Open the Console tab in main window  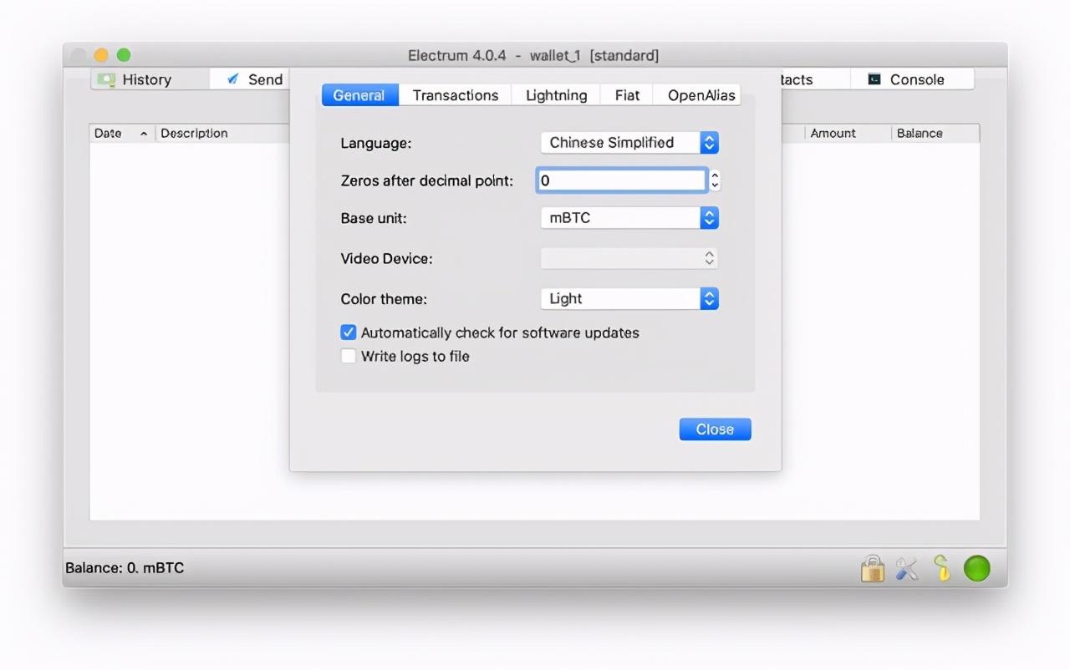(x=912, y=79)
